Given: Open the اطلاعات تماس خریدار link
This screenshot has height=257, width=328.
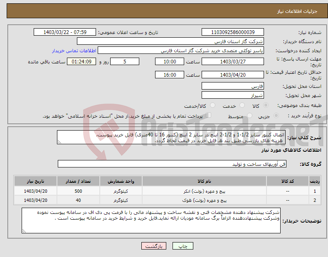Looking at the screenshot, I should pos(74,51).
